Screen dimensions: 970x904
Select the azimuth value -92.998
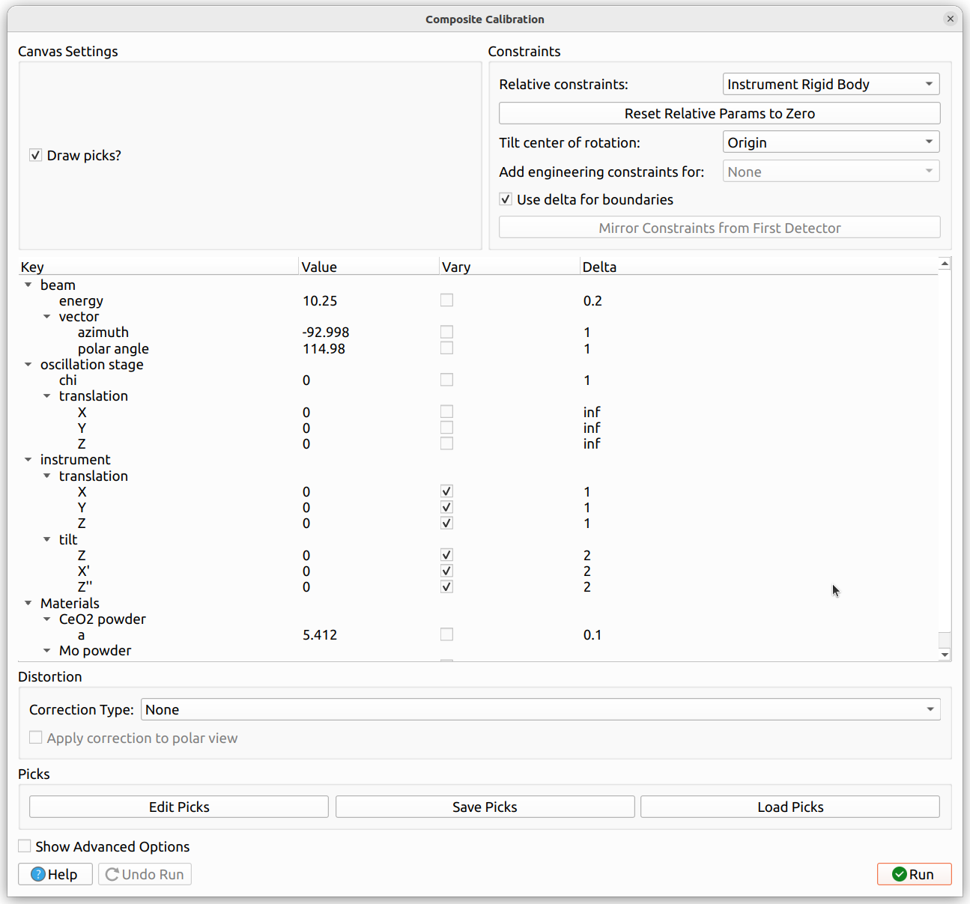(x=326, y=332)
